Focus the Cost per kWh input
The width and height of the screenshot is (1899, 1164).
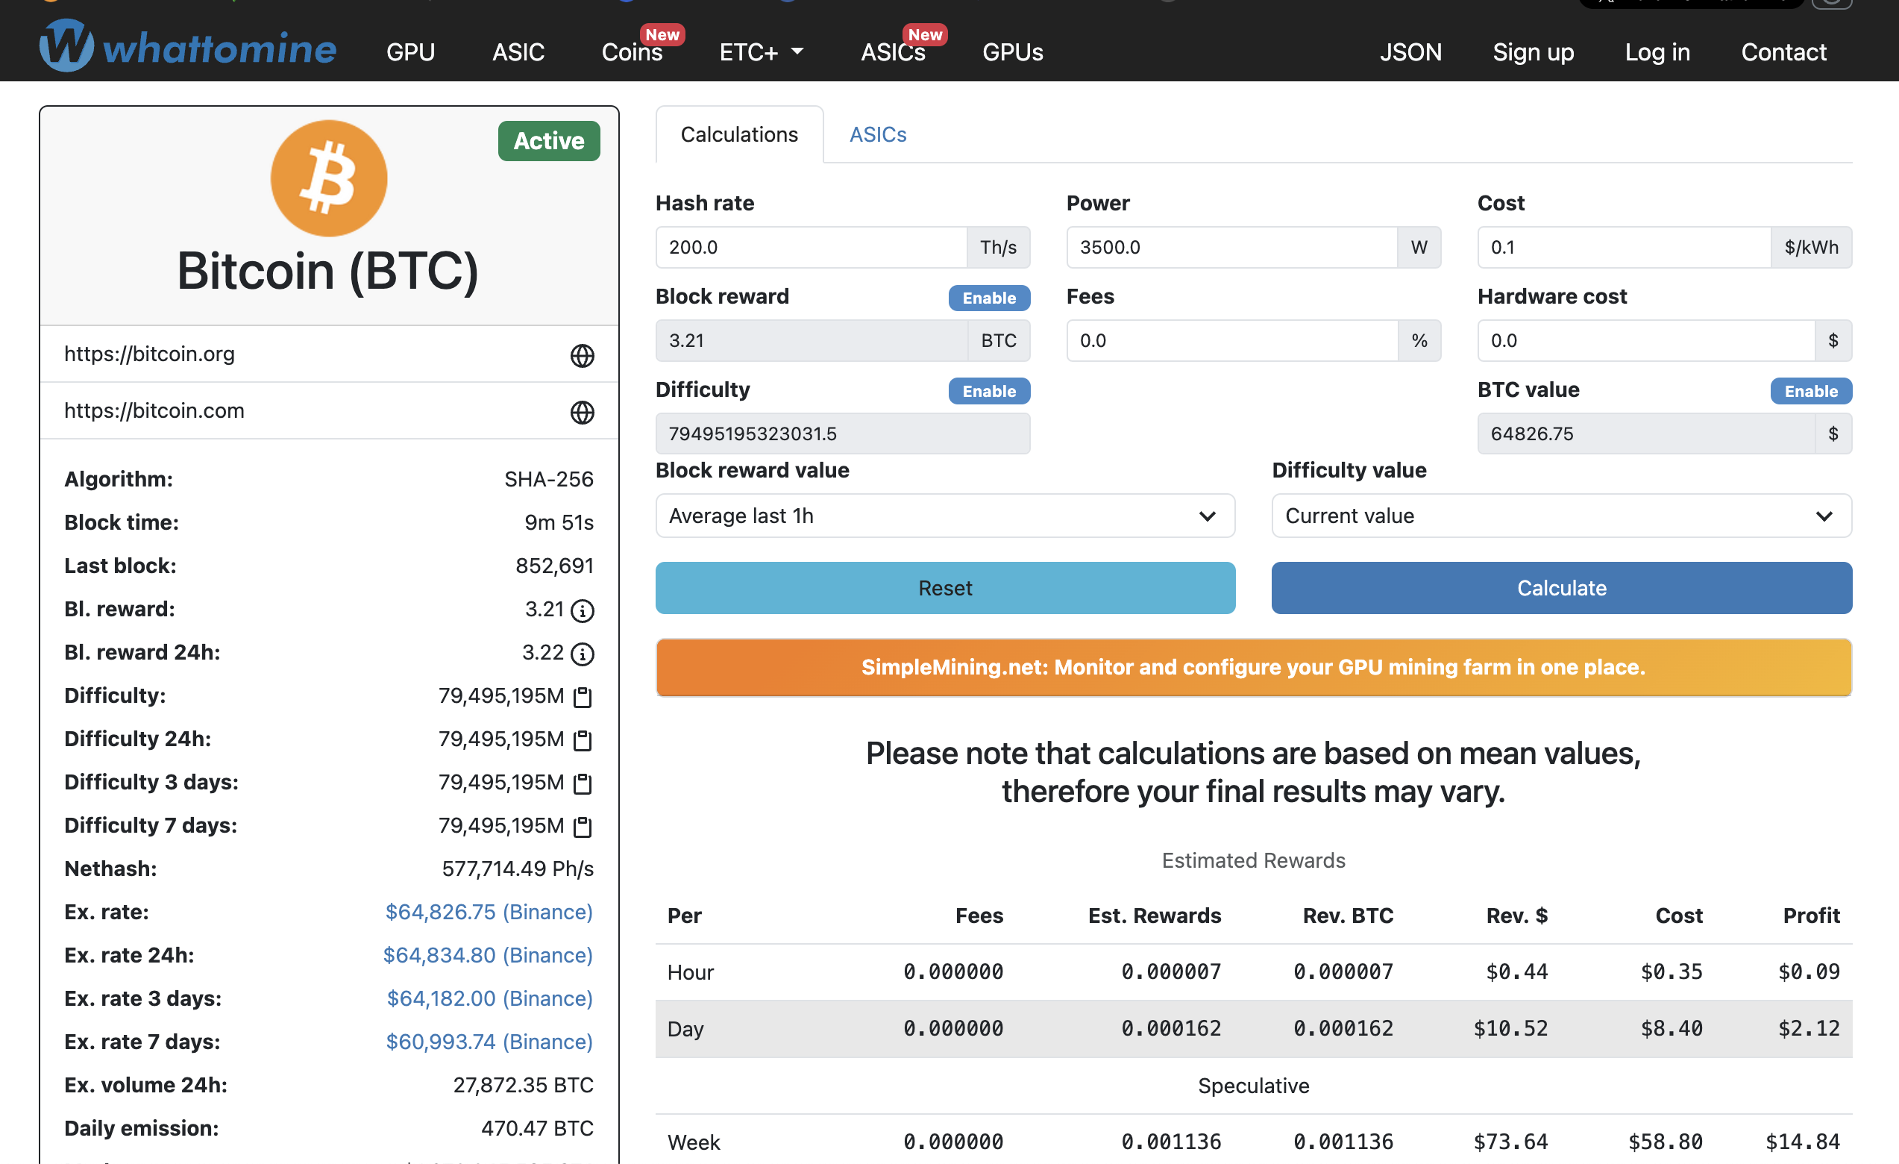point(1624,248)
